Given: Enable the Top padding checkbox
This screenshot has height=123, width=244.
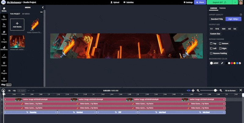Looking at the screenshot, I should point(211,43).
